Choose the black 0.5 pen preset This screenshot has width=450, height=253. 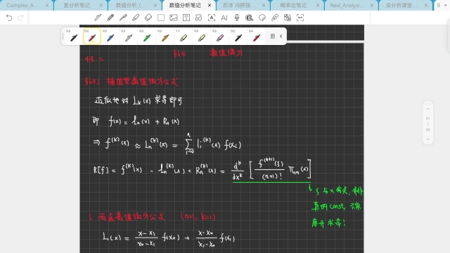coord(238,37)
